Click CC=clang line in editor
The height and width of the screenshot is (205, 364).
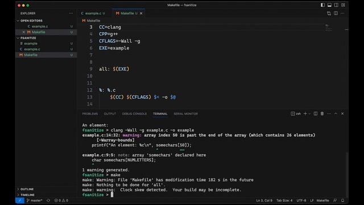[x=110, y=27]
